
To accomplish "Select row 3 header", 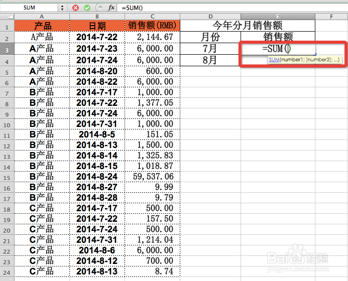I will 7,49.
